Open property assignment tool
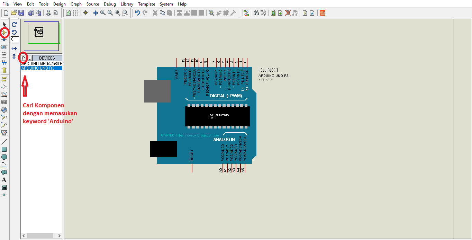The height and width of the screenshot is (240, 472). click(263, 13)
